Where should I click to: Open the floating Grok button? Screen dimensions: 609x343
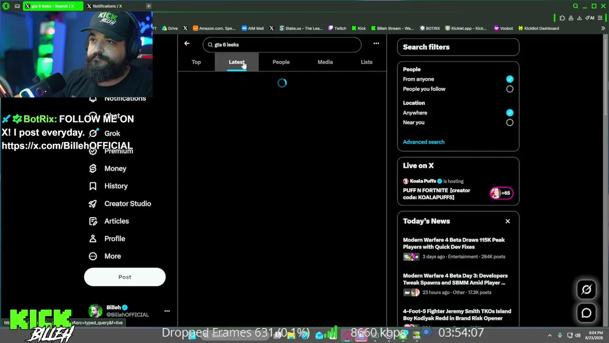click(586, 290)
